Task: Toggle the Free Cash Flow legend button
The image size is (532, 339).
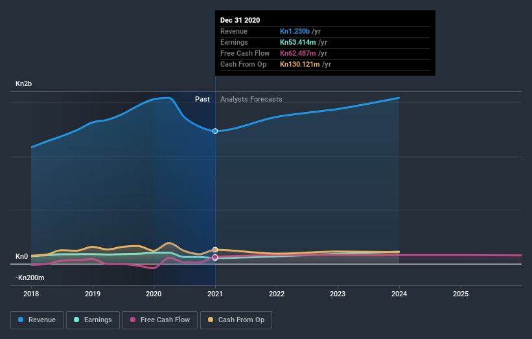Action: pyautogui.click(x=160, y=320)
